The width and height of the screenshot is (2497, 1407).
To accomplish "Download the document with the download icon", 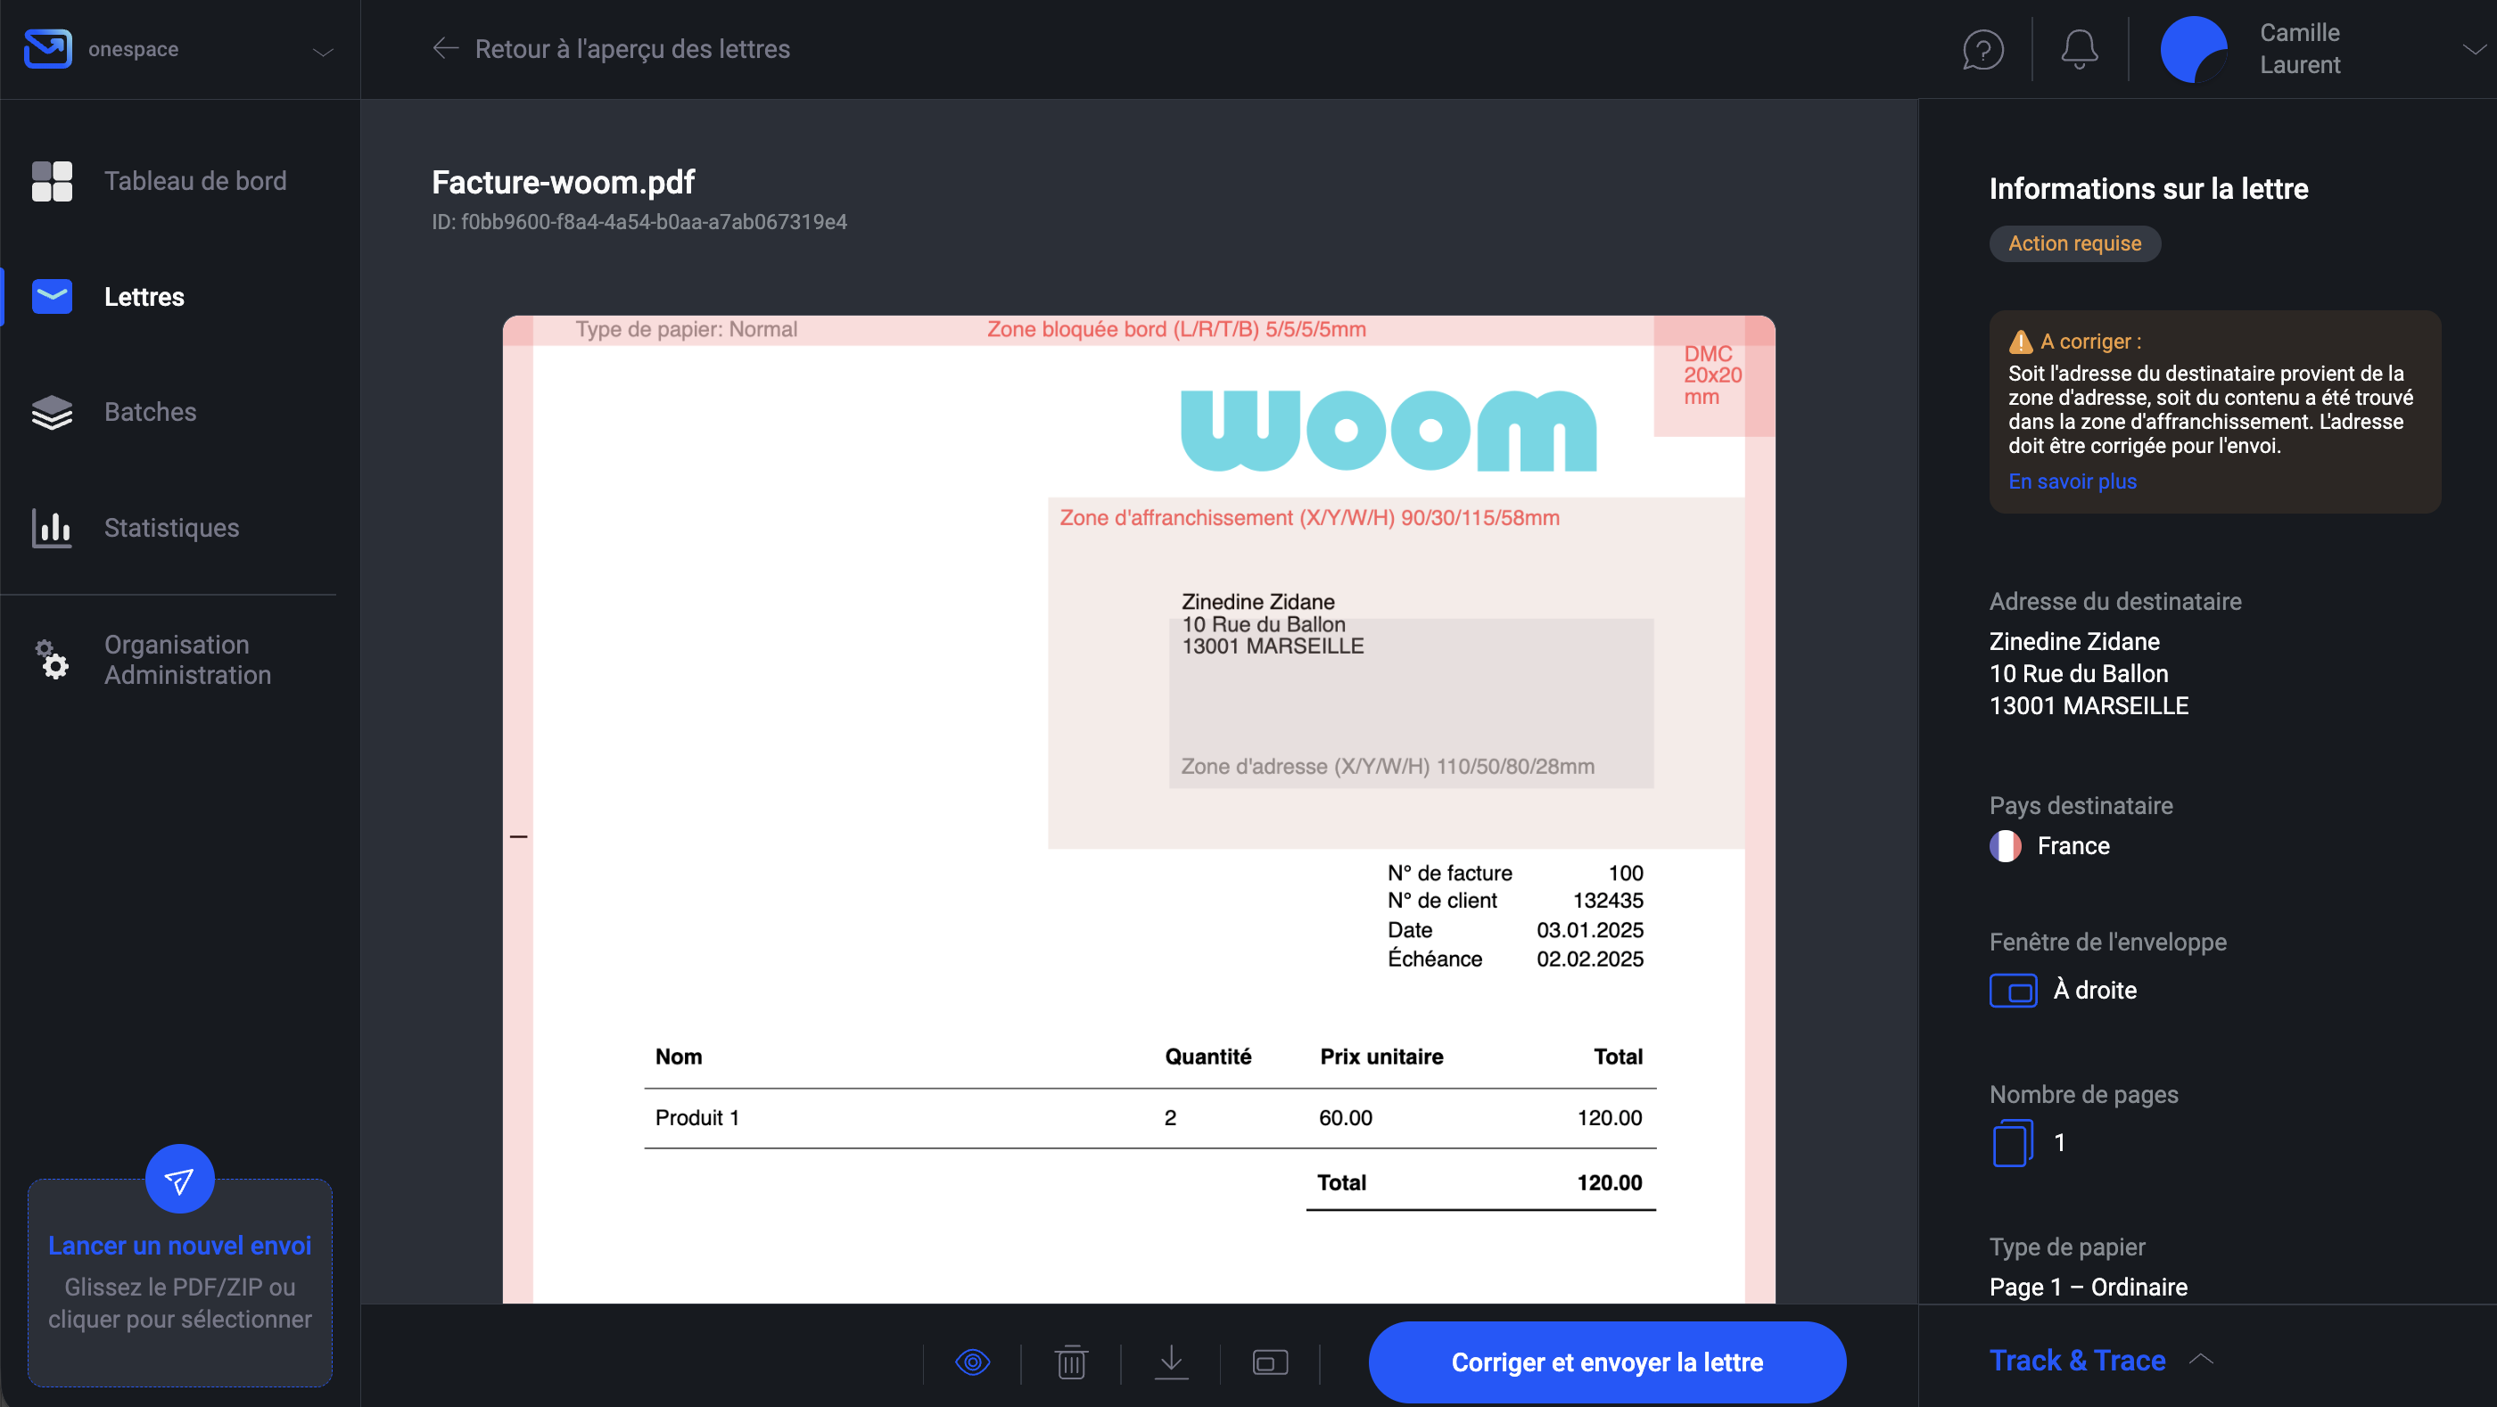I will click(1172, 1362).
